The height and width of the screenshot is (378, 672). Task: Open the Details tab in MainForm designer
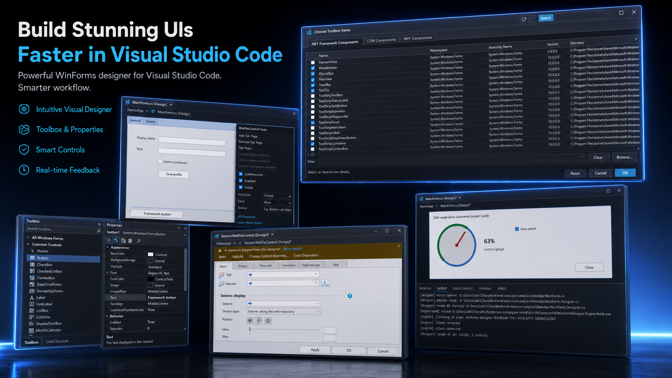[x=151, y=122]
